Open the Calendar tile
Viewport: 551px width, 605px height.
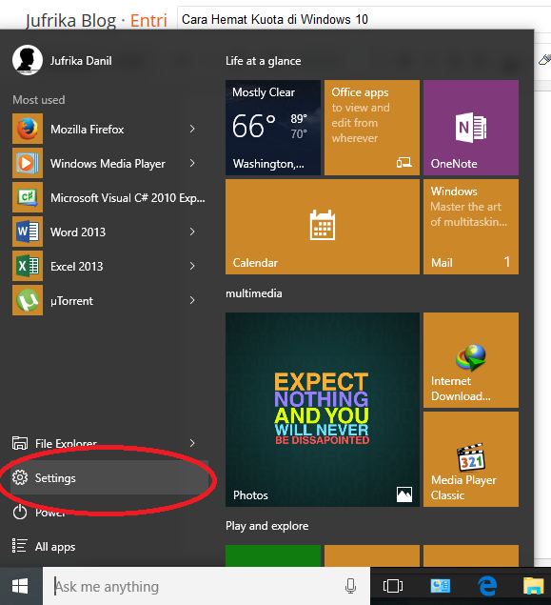click(x=323, y=227)
